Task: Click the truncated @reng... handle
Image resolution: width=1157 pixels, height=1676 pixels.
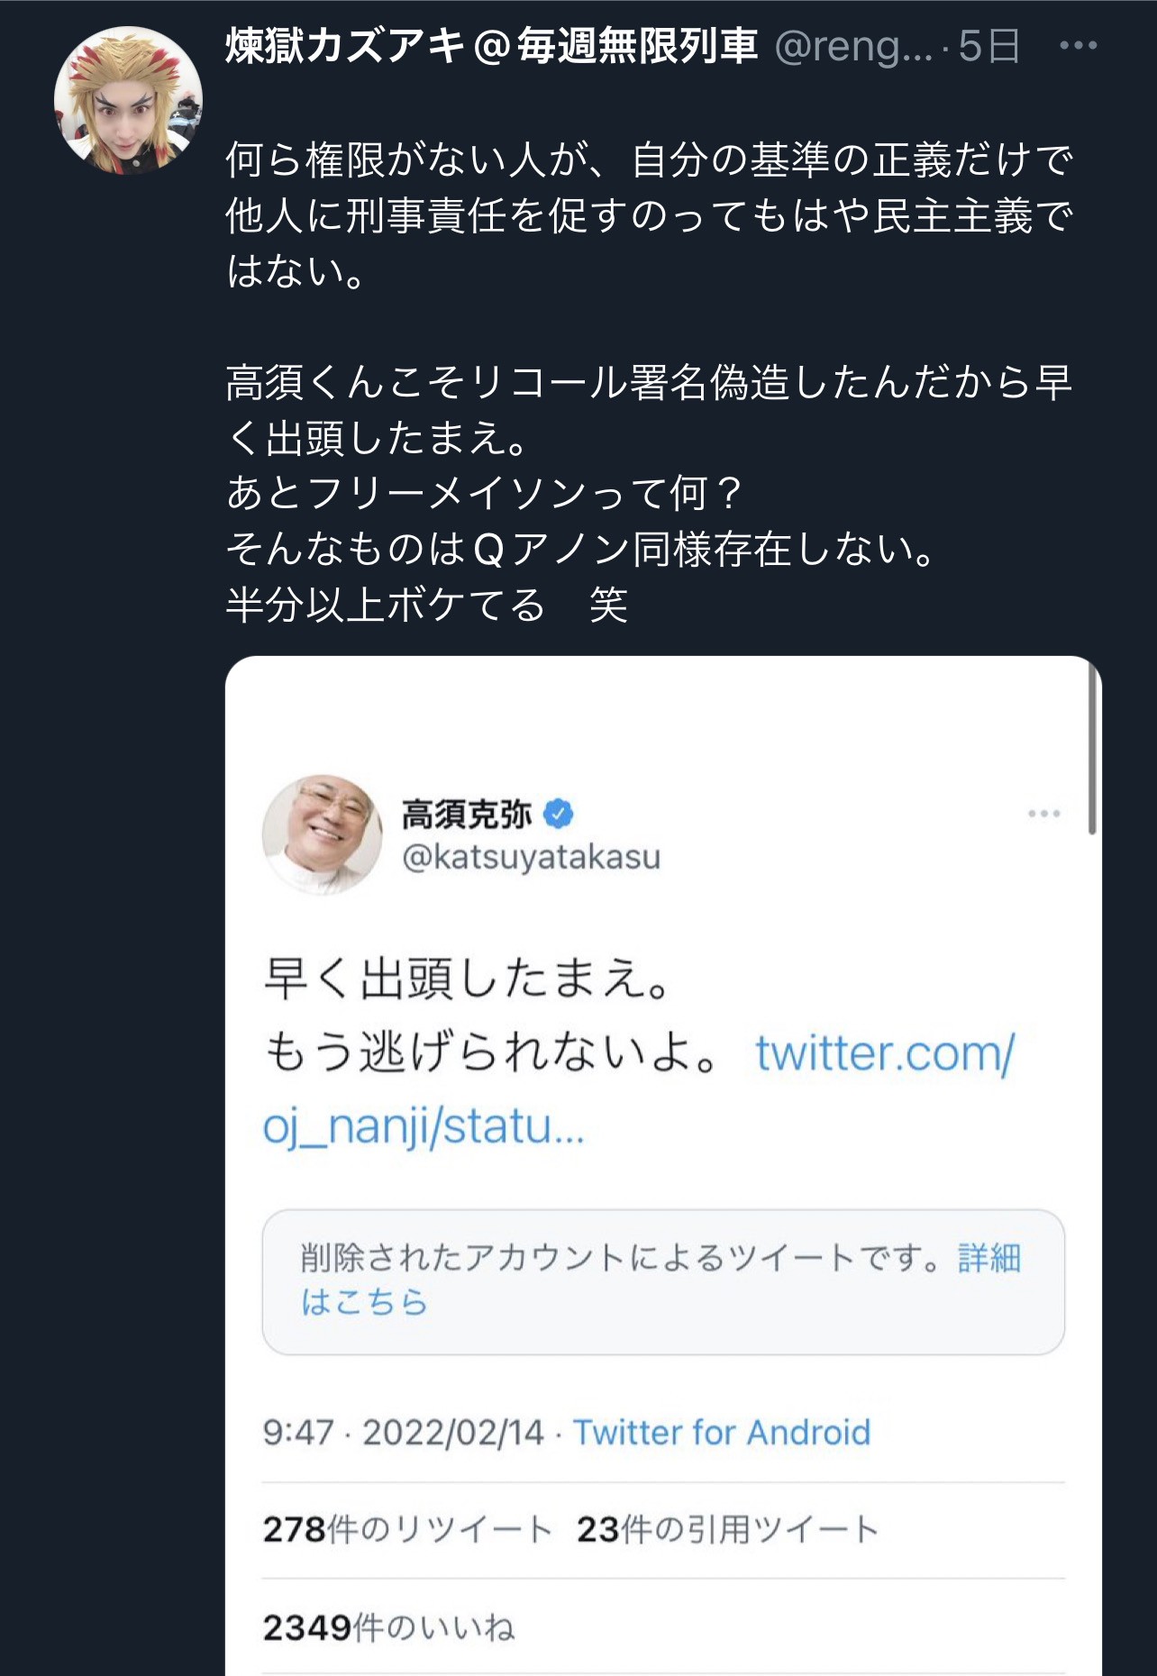Action: (853, 46)
